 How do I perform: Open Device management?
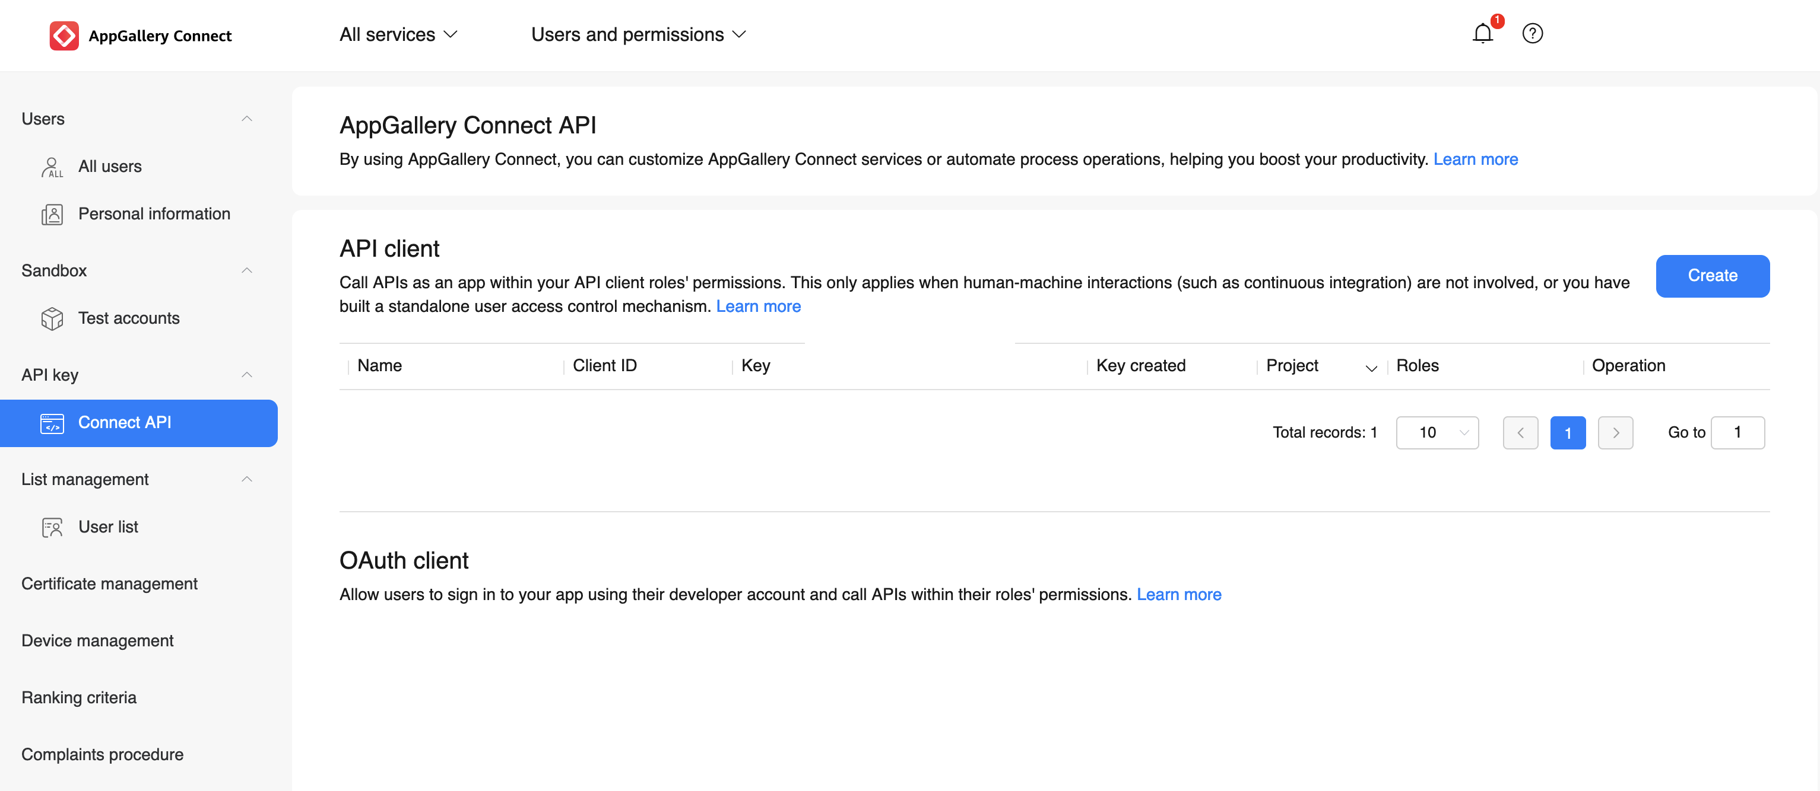[x=97, y=641]
